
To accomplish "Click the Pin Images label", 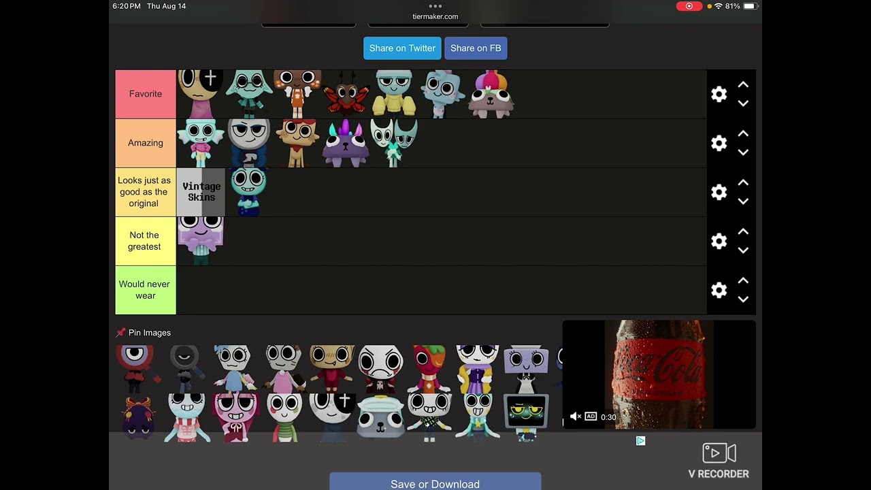I will tap(150, 333).
